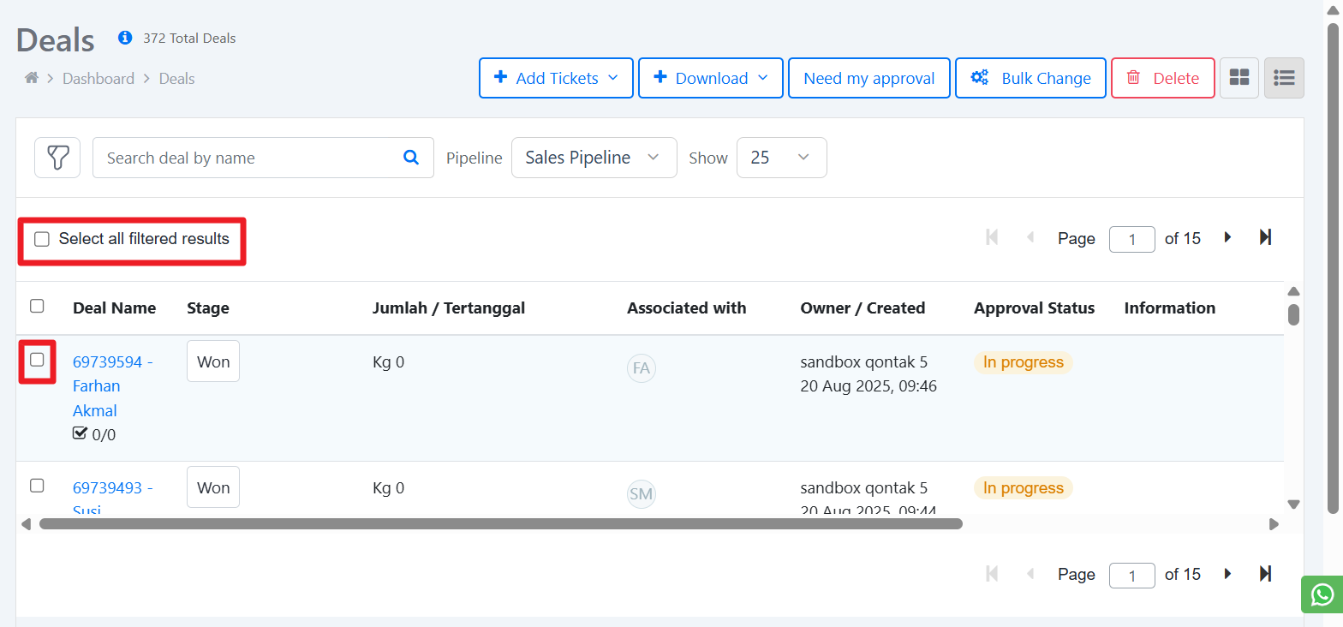Click the horizontal table scrollbar
Viewport: 1343px width, 627px height.
pyautogui.click(x=501, y=523)
